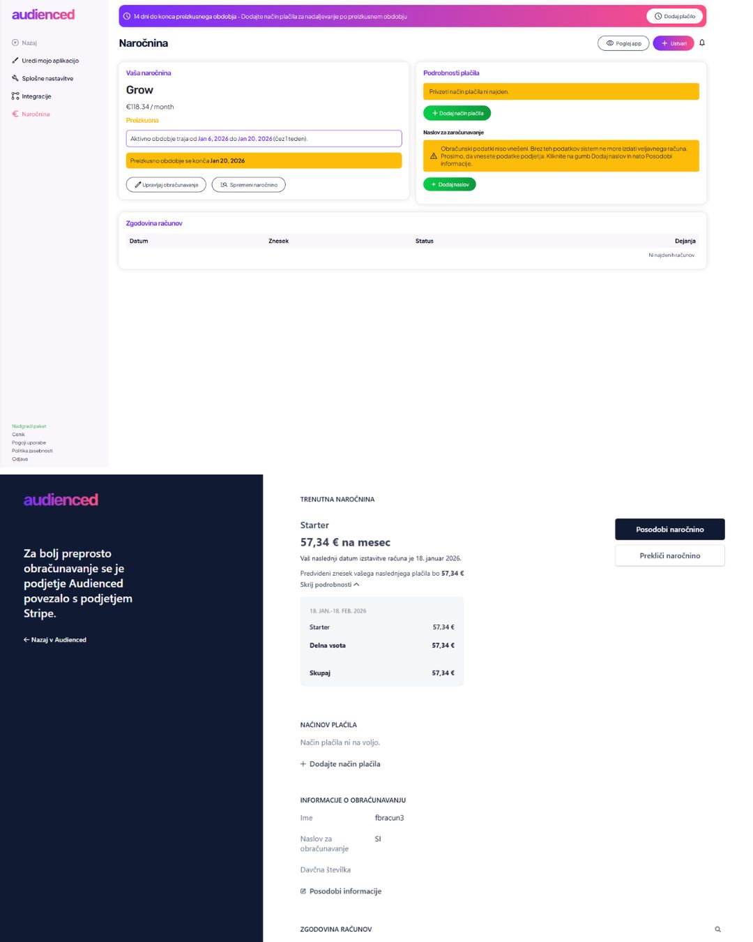Click the search icon in invoice history
Viewport: 753px width, 942px height.
click(x=717, y=929)
